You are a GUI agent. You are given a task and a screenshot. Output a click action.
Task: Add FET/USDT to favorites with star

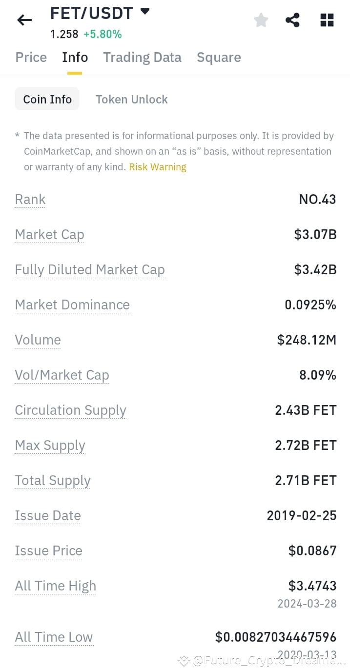click(261, 20)
